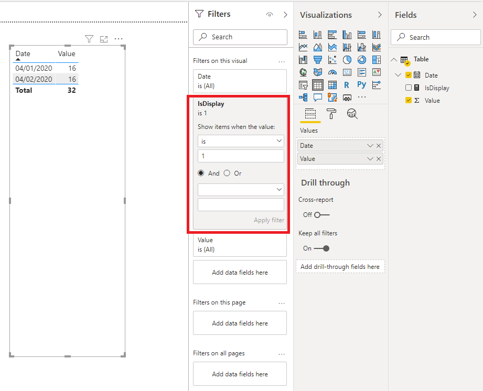
Task: Toggle the Filters pane eye icon
Action: pyautogui.click(x=270, y=15)
